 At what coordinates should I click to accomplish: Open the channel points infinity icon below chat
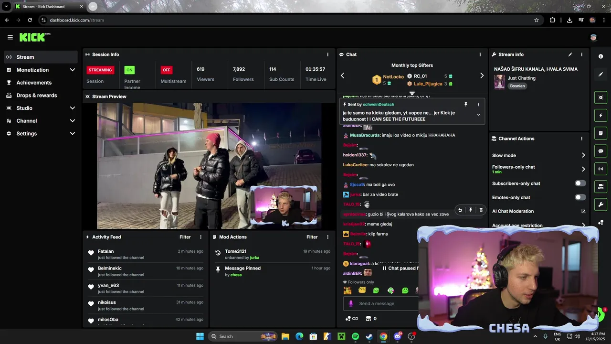[352, 319]
